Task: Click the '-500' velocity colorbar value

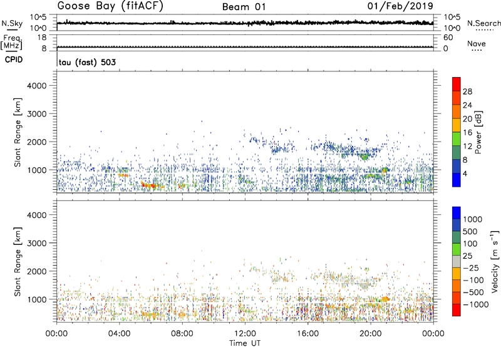Action: coord(474,293)
